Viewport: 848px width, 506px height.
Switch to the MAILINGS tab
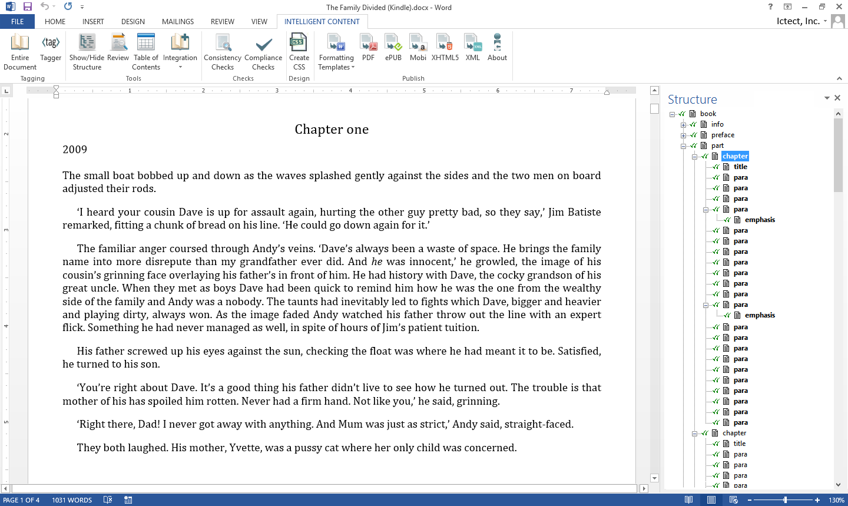pyautogui.click(x=178, y=22)
